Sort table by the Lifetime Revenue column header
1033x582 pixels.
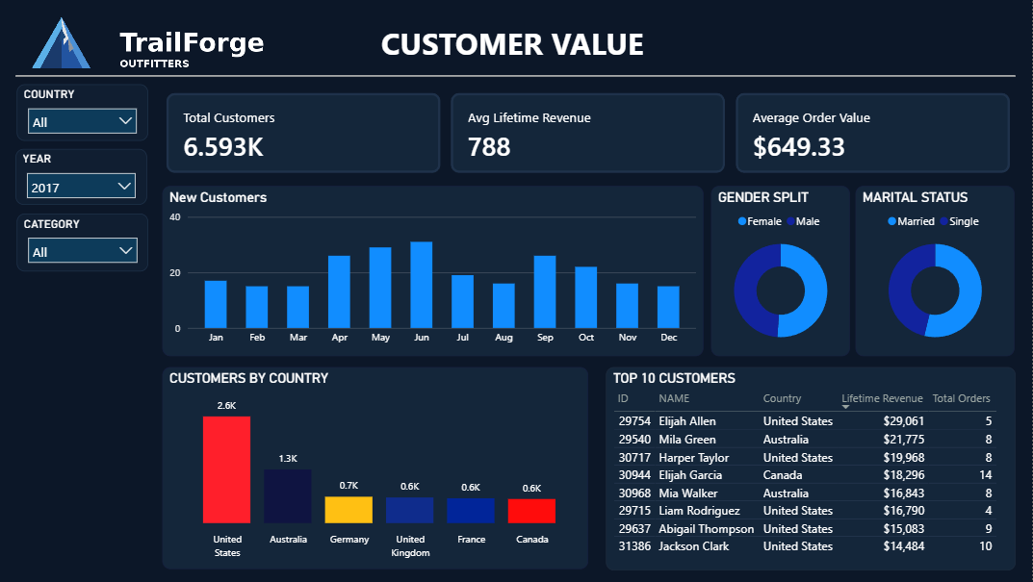pos(881,398)
